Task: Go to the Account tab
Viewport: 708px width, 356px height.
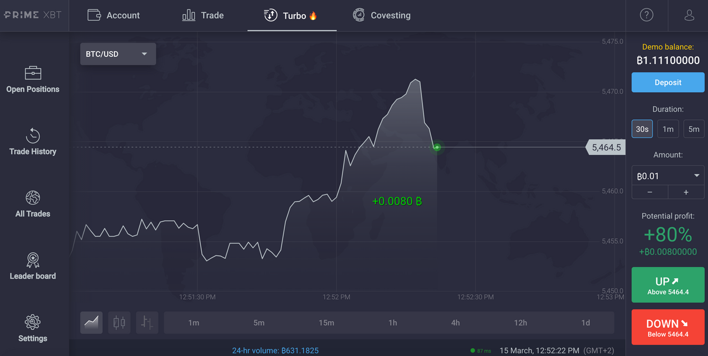Action: [114, 15]
